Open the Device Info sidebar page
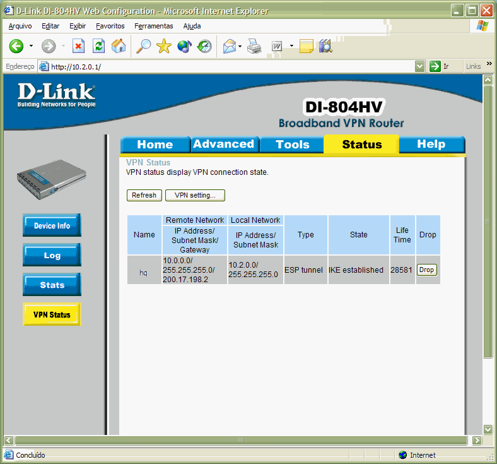 pos(52,225)
